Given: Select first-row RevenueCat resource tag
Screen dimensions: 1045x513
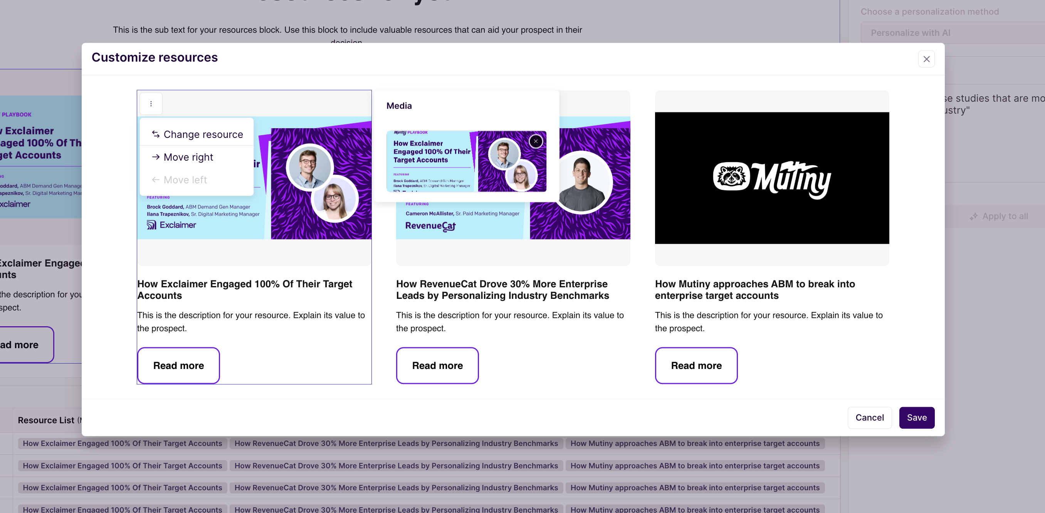Looking at the screenshot, I should pos(396,443).
